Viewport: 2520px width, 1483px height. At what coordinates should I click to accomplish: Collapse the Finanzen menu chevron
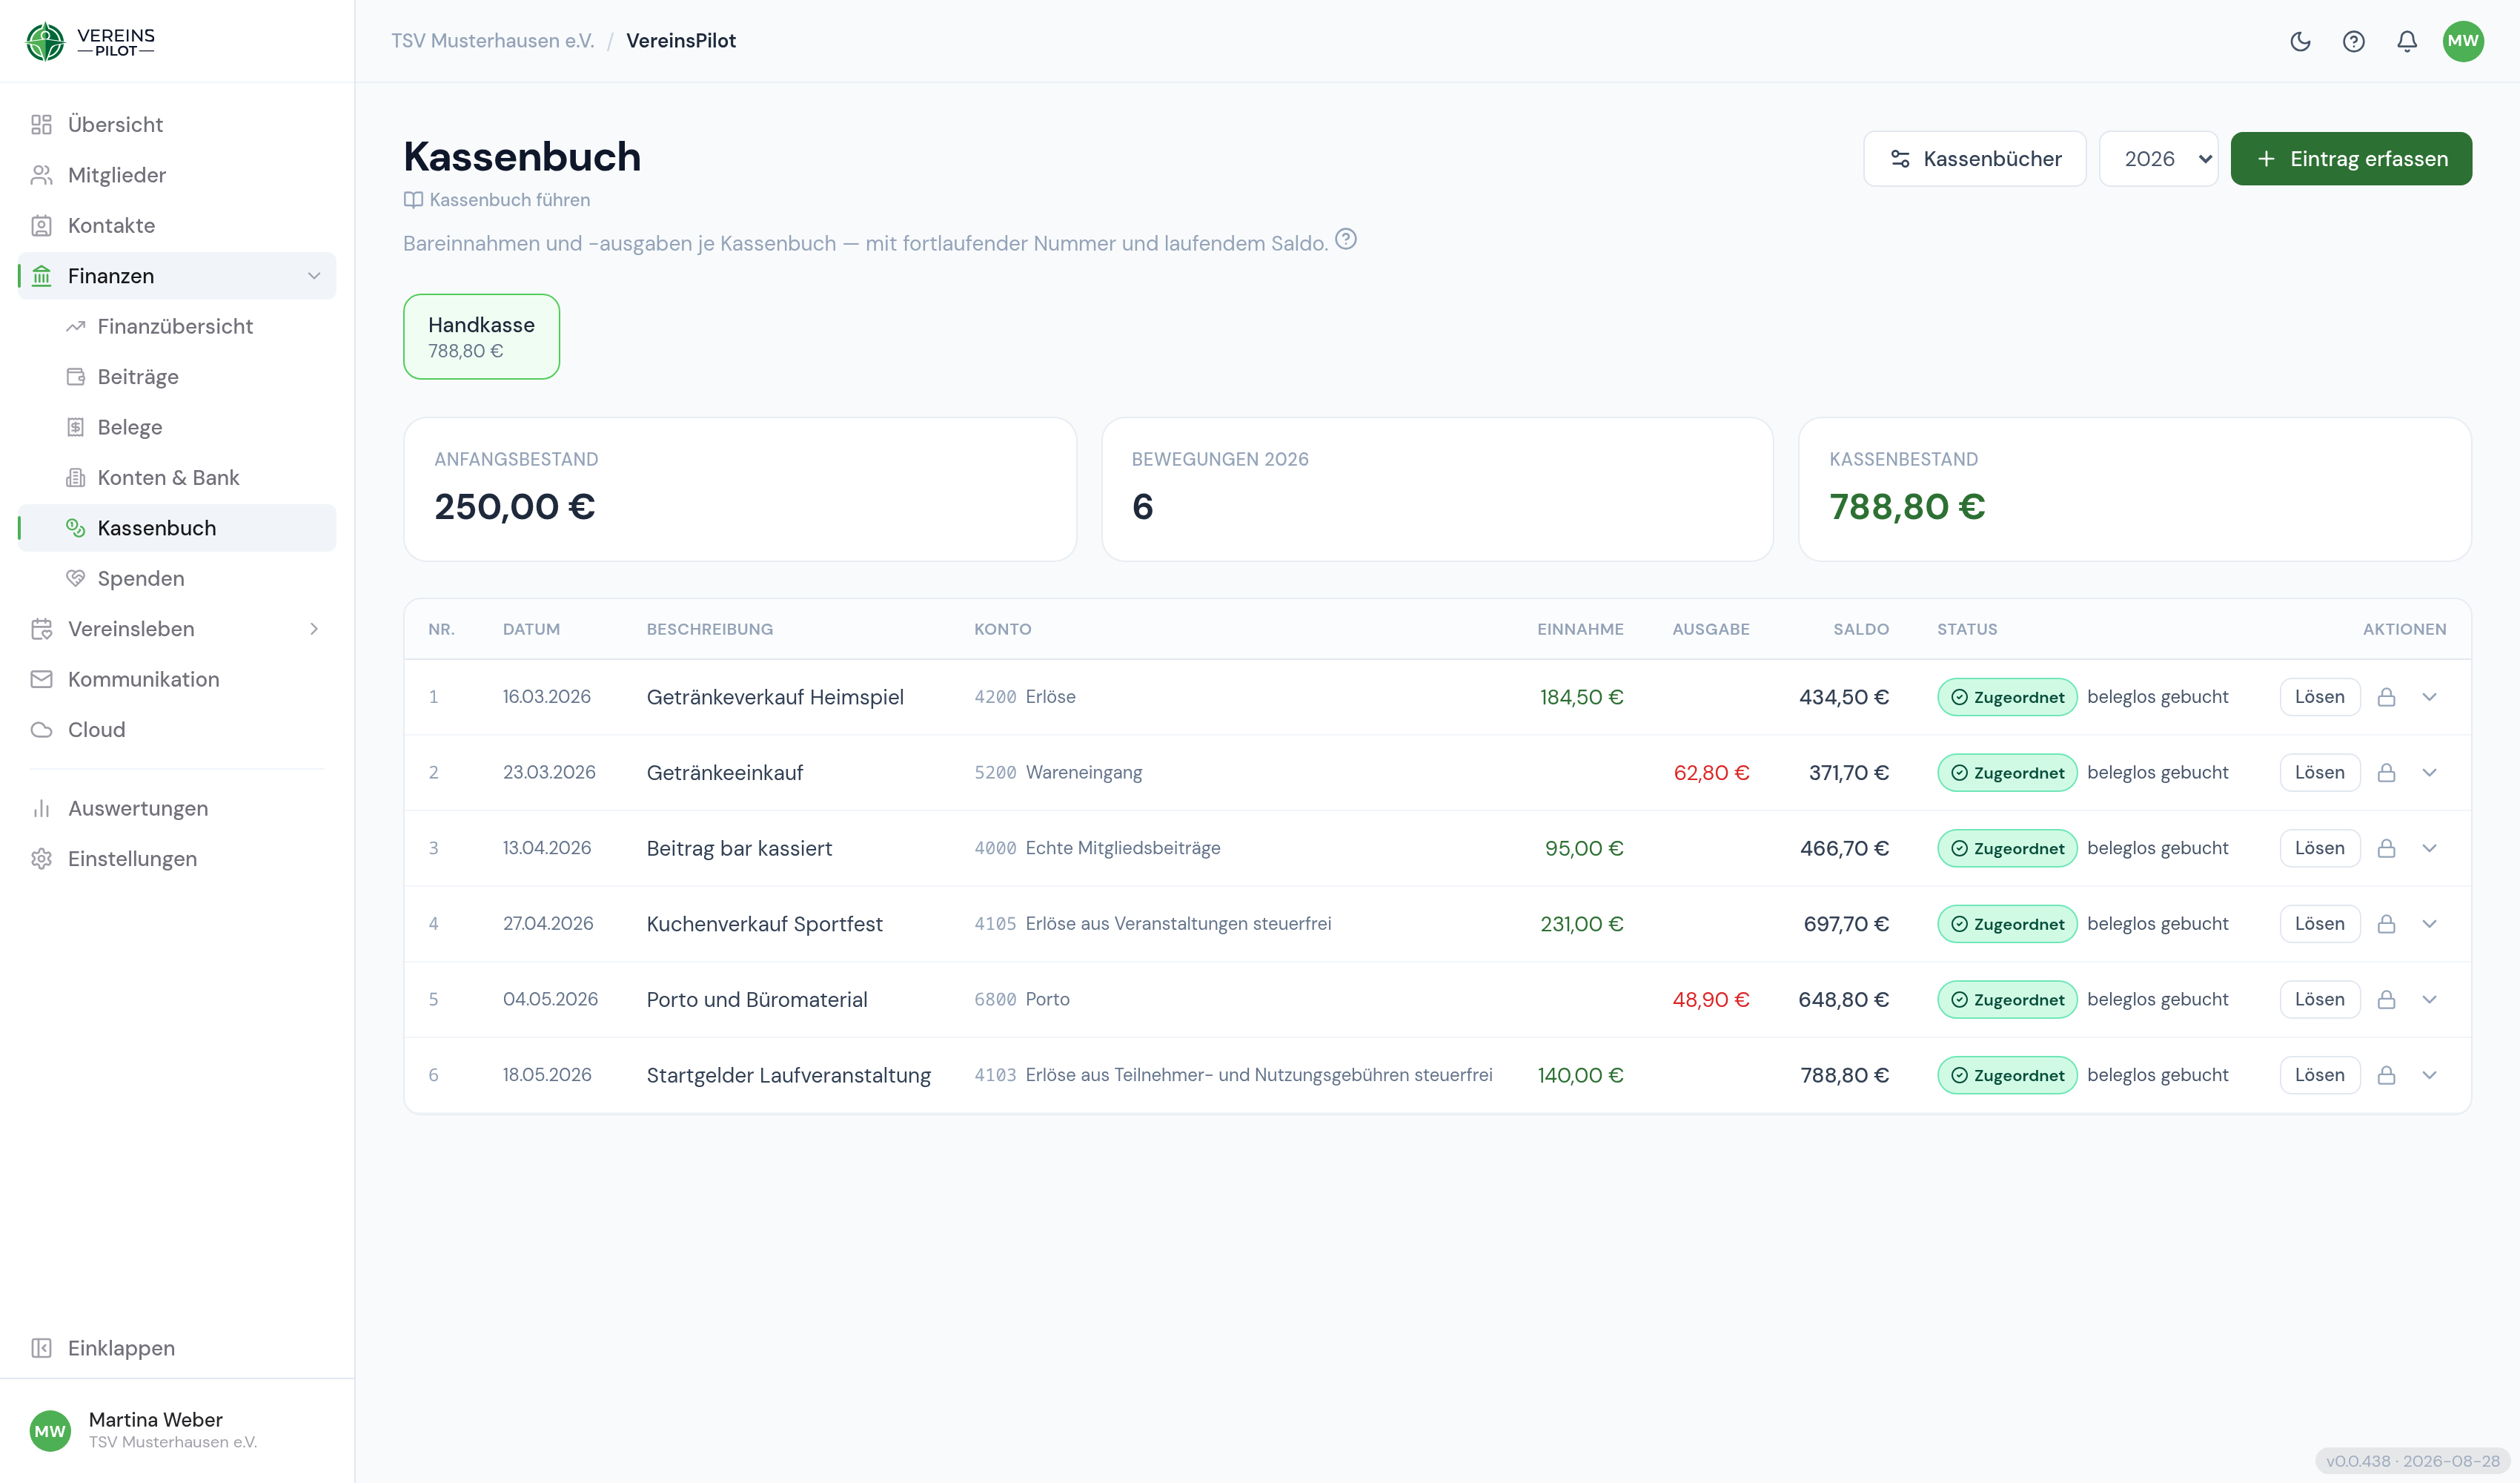point(314,275)
